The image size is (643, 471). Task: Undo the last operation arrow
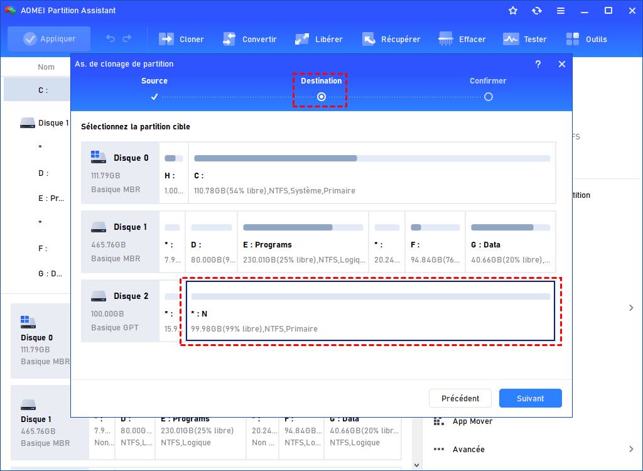pyautogui.click(x=111, y=38)
